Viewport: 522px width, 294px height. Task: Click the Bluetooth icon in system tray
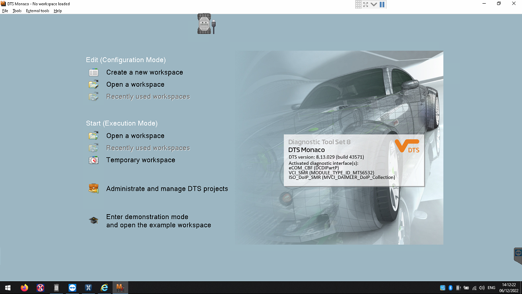(x=450, y=288)
